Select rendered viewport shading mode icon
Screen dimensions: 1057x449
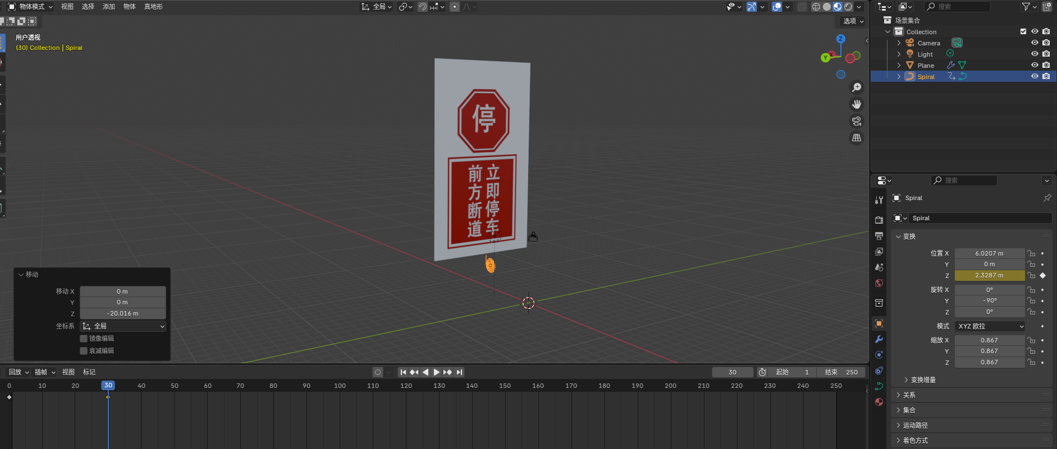pyautogui.click(x=848, y=7)
